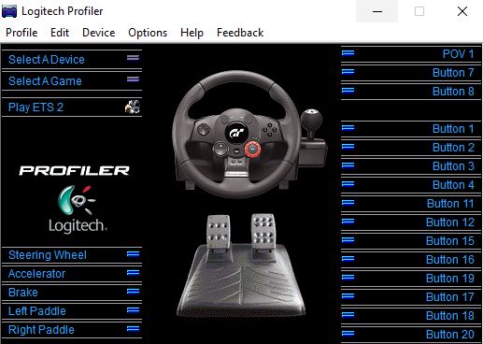This screenshot has width=483, height=344.
Task: Click the Accelerator lines icon
Action: [x=133, y=273]
